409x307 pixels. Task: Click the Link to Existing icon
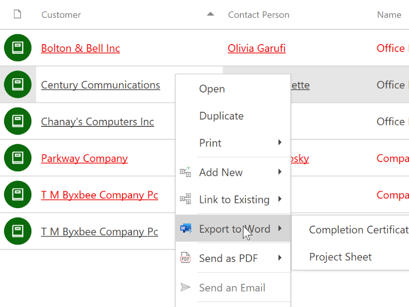click(x=185, y=199)
